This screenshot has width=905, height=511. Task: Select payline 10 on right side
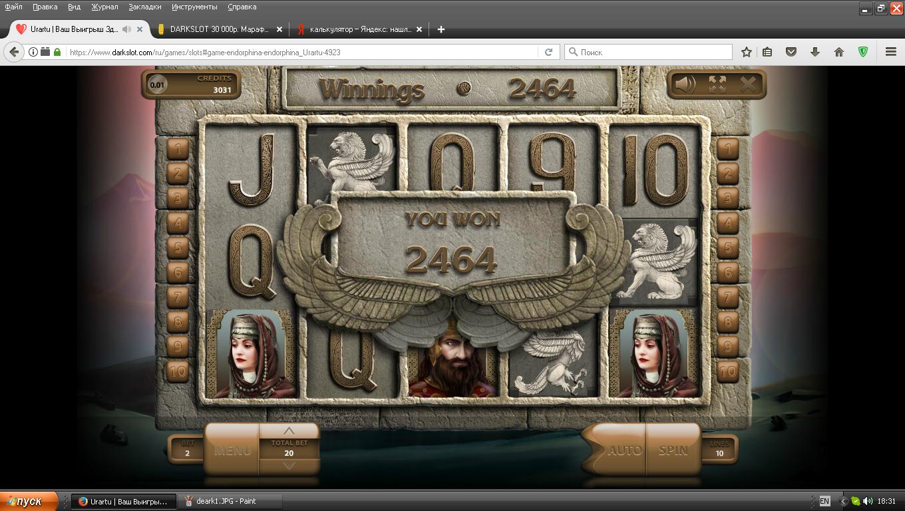pos(727,371)
